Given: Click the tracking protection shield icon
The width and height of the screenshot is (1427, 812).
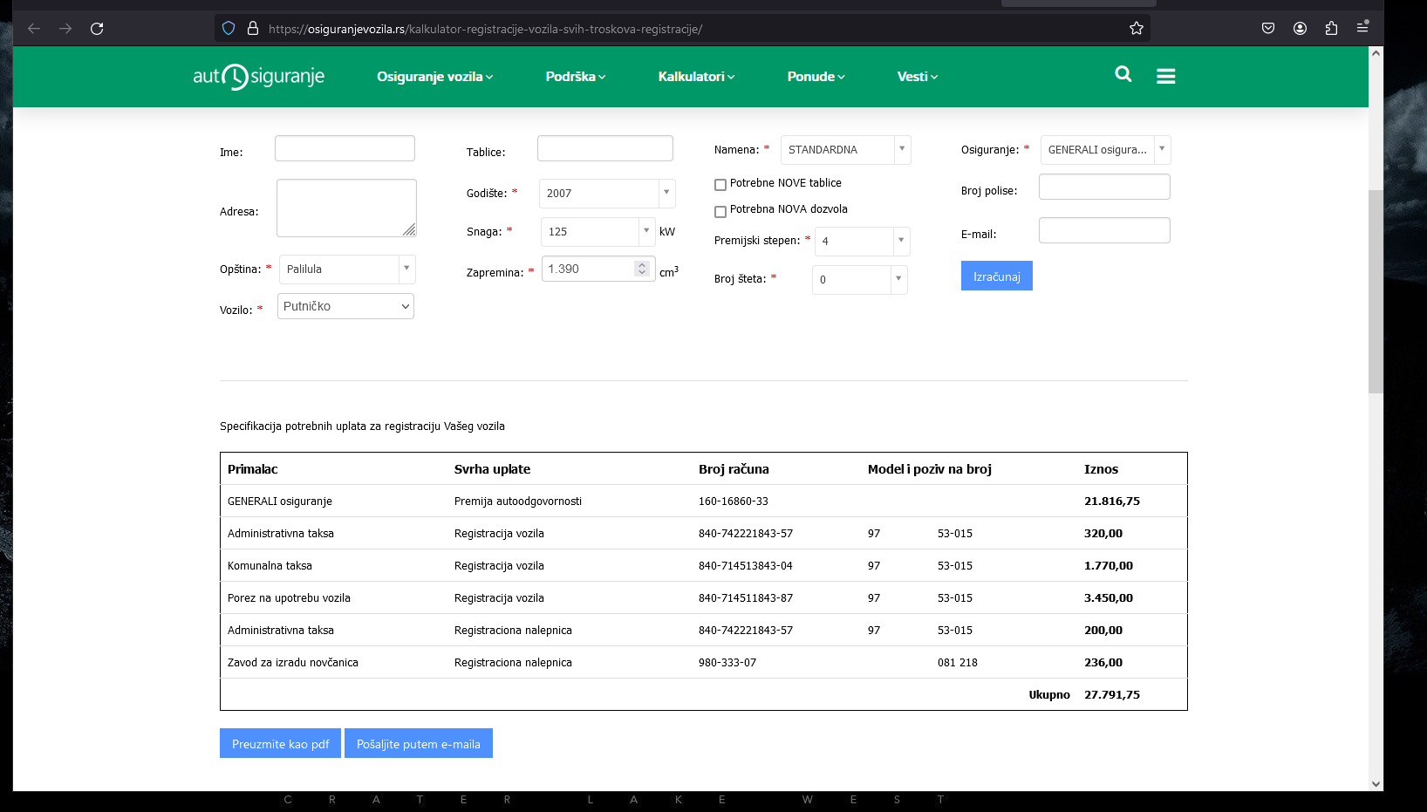Looking at the screenshot, I should [x=229, y=29].
